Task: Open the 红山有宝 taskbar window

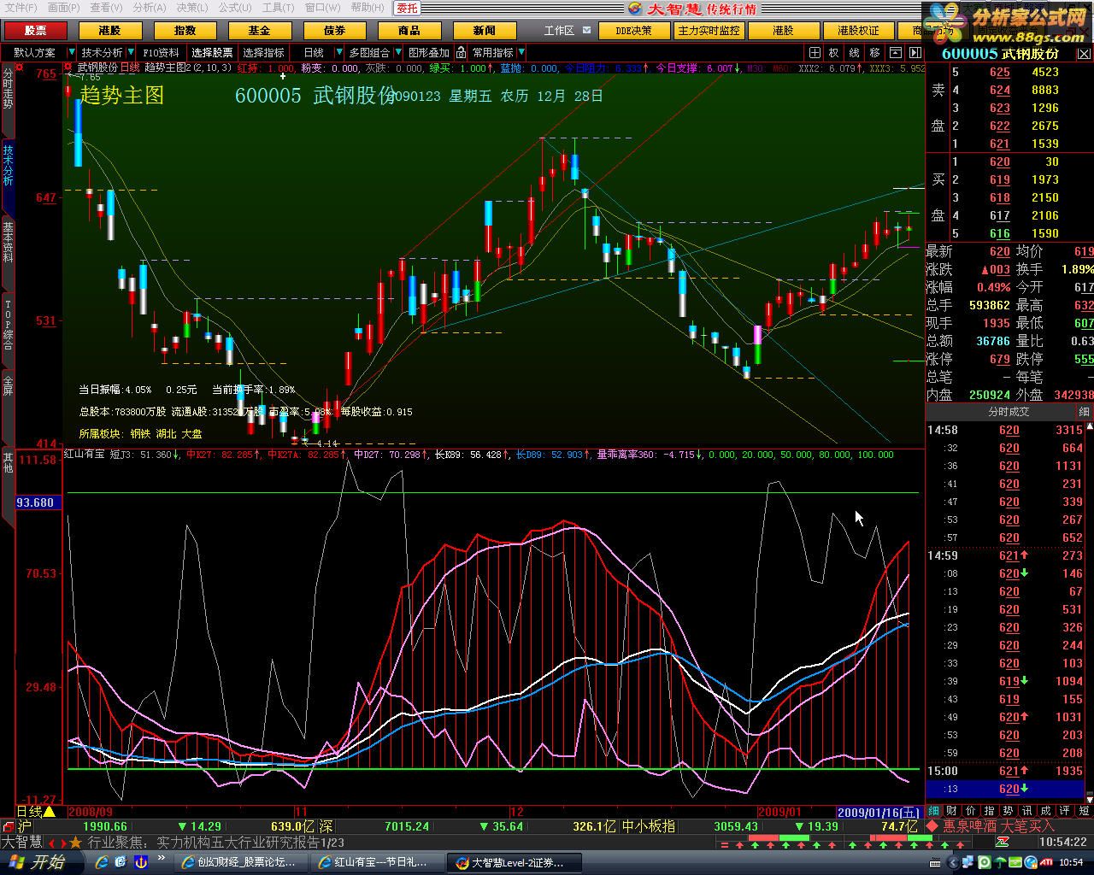Action: (x=377, y=863)
